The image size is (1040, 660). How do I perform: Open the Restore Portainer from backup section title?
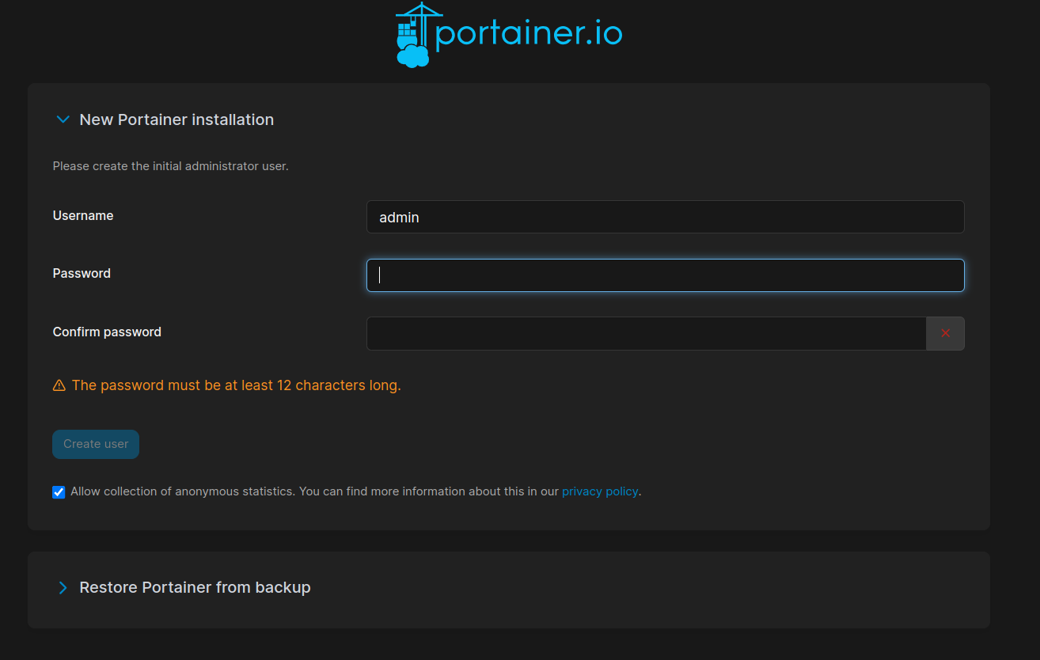pos(195,587)
